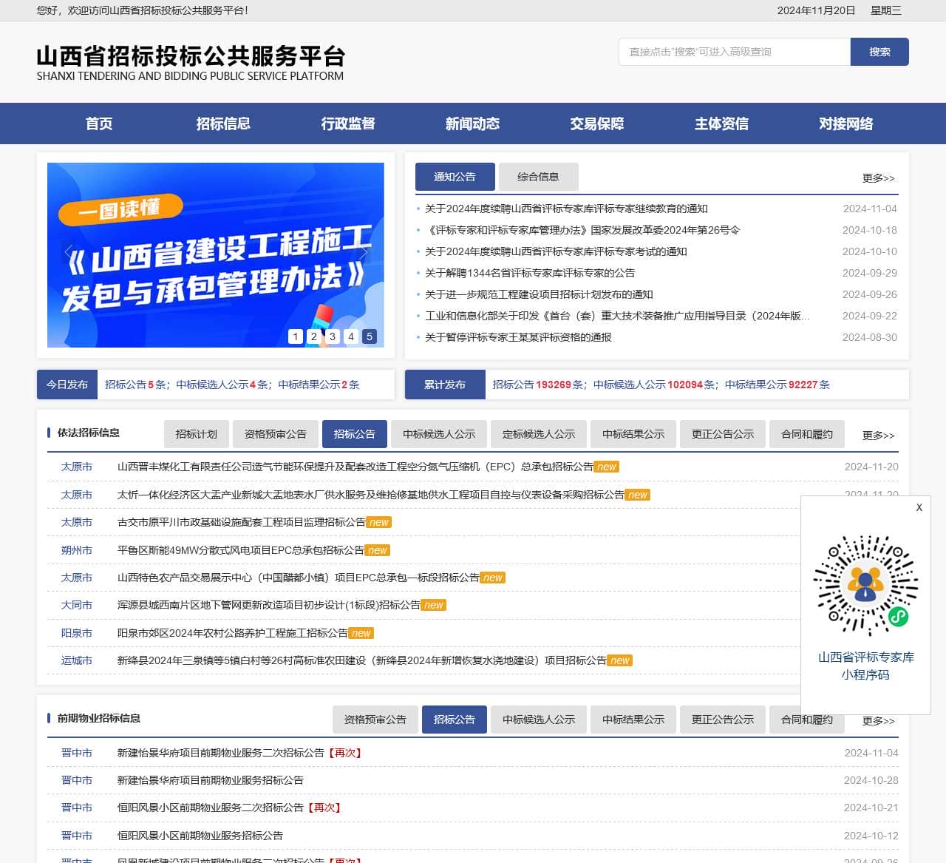Select carousel slide 1 indicator
946x863 pixels.
pos(296,336)
